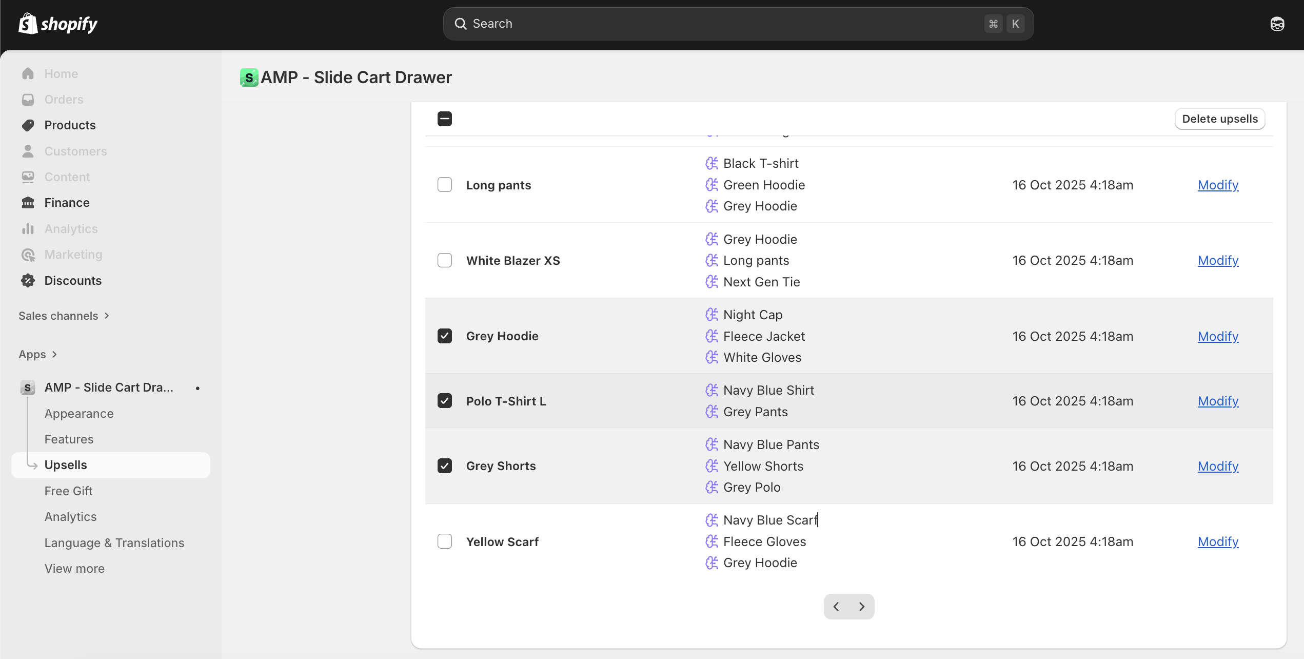Click the Discounts badge icon
Viewport: 1304px width, 659px height.
[x=28, y=281]
